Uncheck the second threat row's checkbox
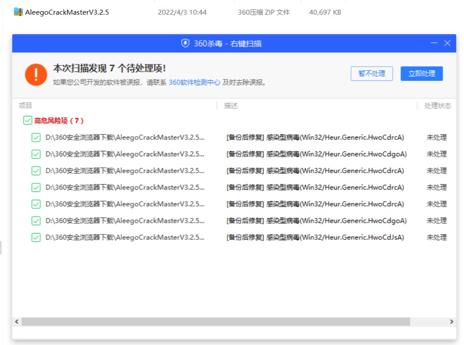This screenshot has width=464, height=345. [x=36, y=154]
